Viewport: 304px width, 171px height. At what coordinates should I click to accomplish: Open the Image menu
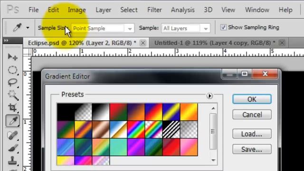[77, 9]
